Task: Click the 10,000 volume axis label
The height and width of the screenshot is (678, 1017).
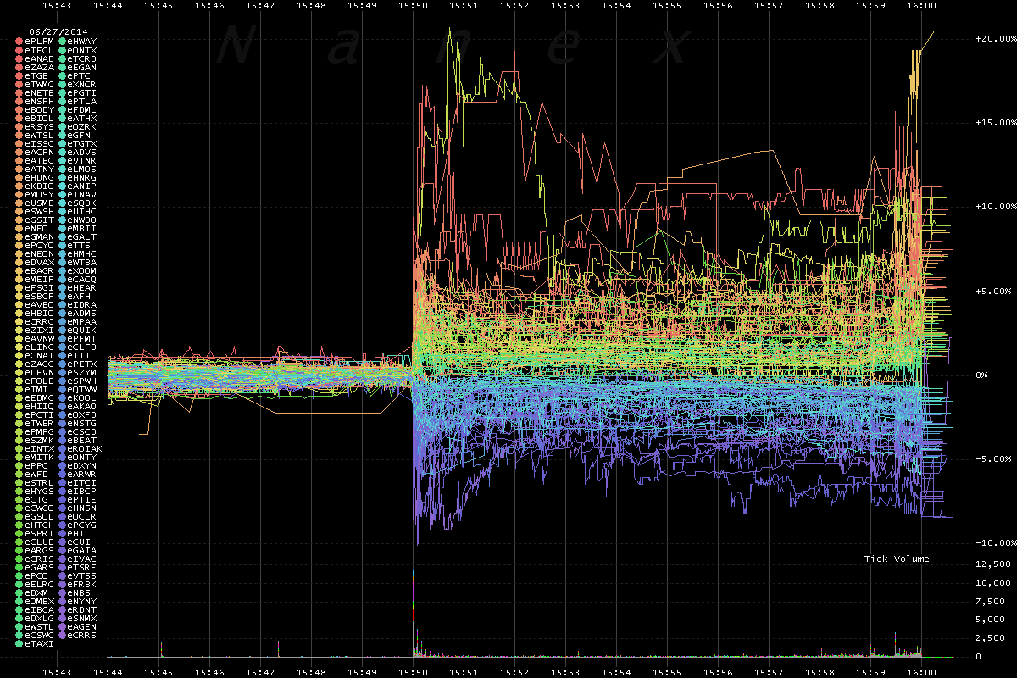Action: pyautogui.click(x=993, y=582)
